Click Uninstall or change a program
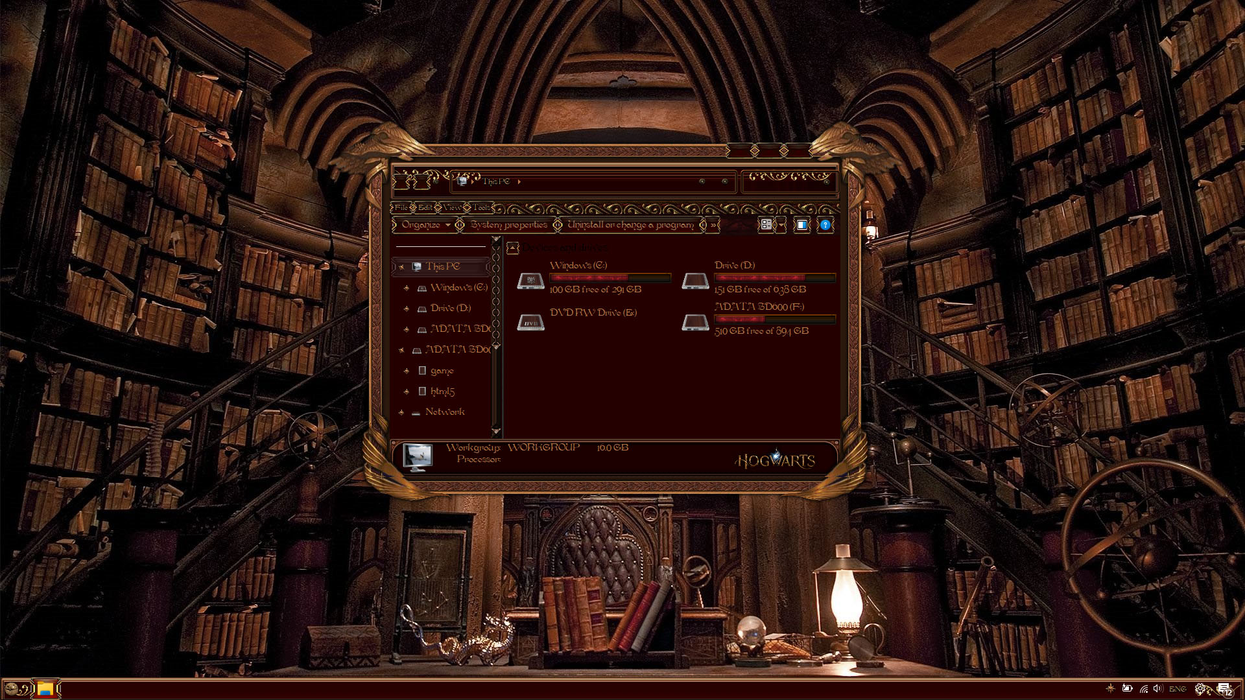The height and width of the screenshot is (700, 1245). click(x=630, y=225)
